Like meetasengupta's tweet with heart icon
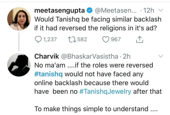Viewport: 170px width, 115px height. (106, 39)
